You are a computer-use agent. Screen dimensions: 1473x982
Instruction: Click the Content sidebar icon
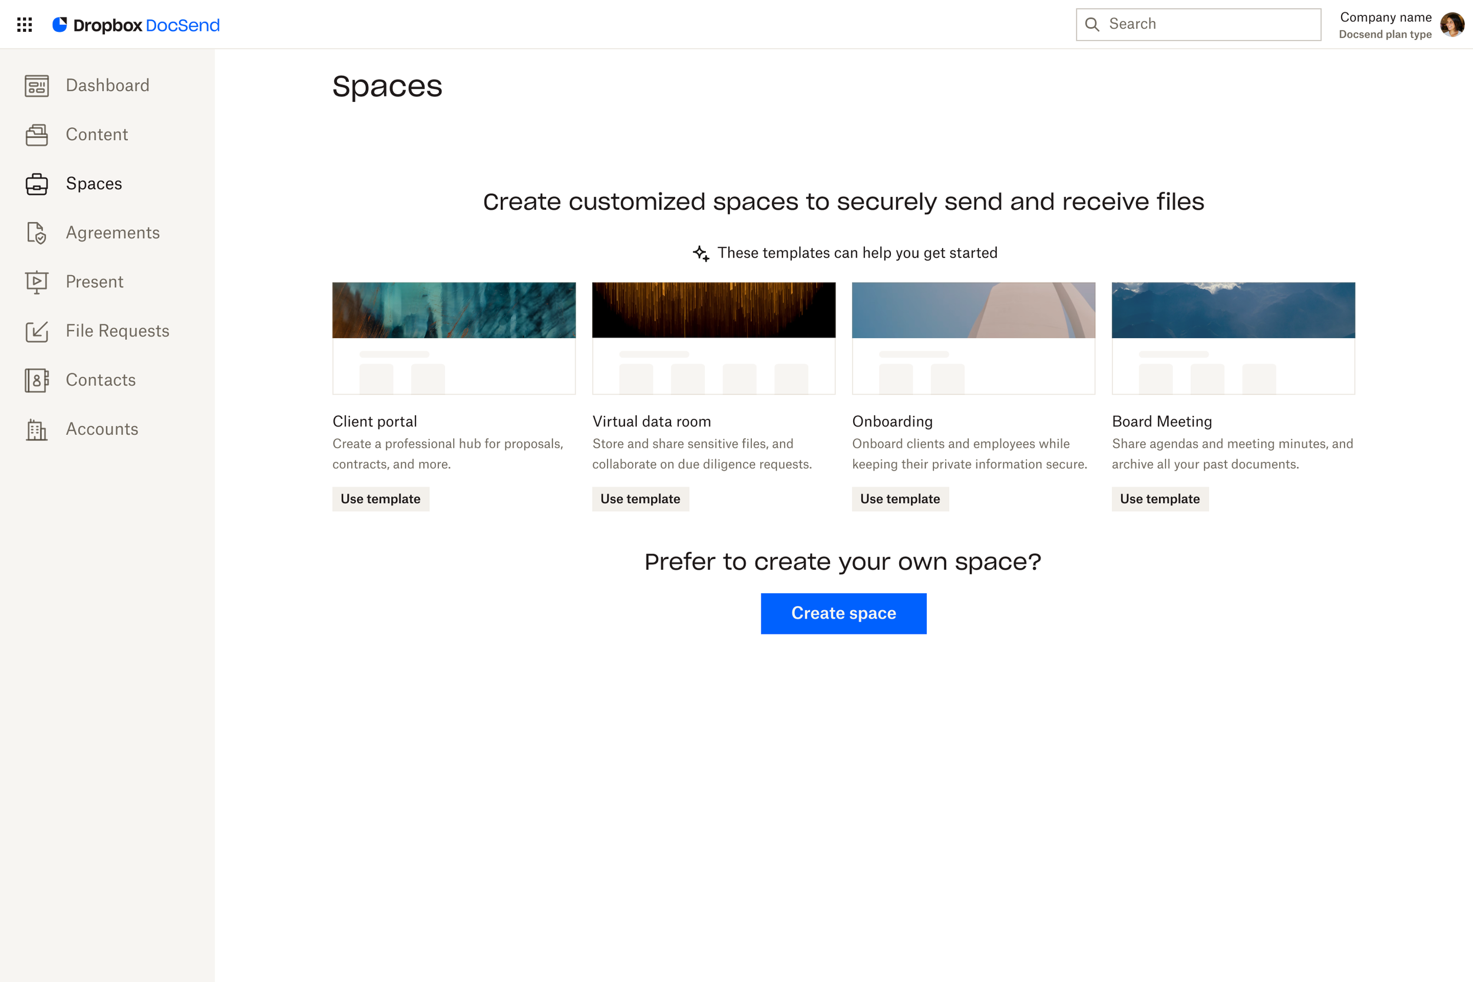[37, 135]
